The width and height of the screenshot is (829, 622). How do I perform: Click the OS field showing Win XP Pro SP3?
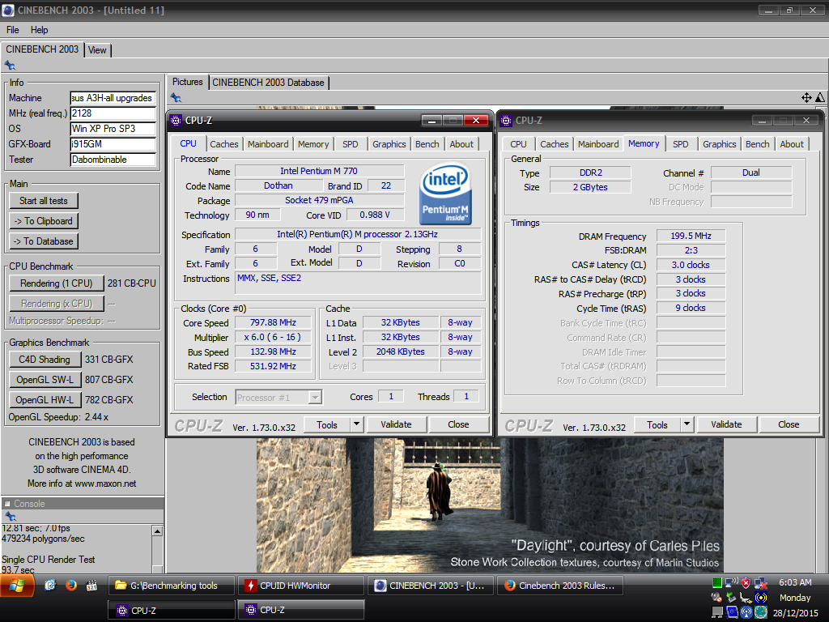tap(113, 129)
